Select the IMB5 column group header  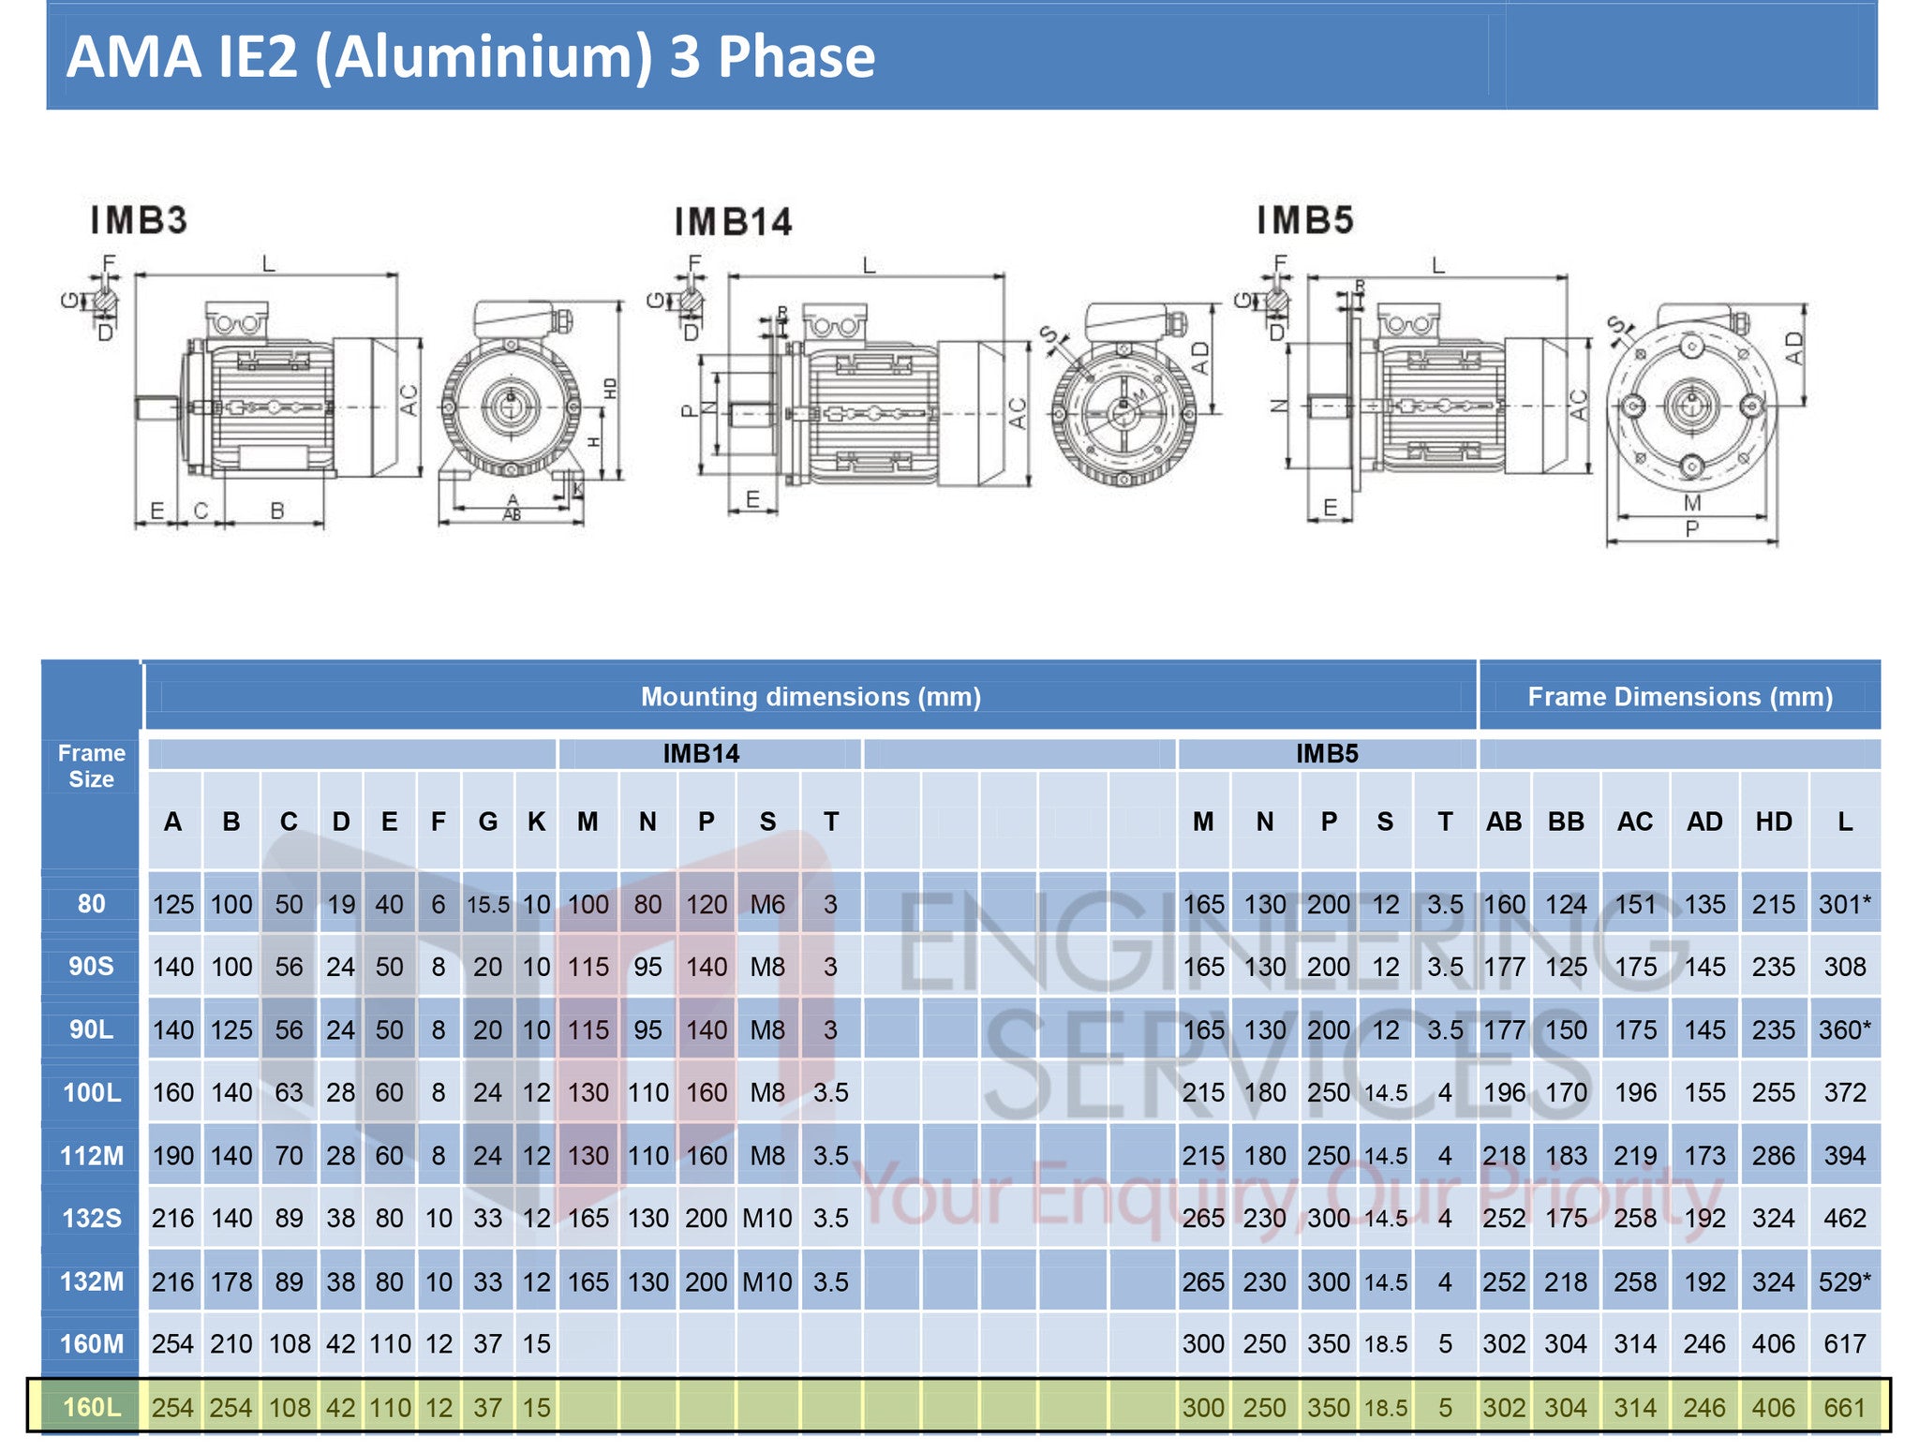coord(1327,754)
